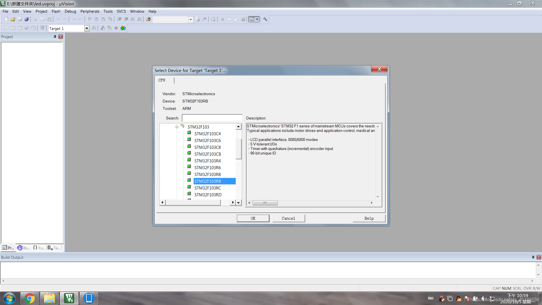The image size is (542, 305).
Task: Open the Project menu
Action: click(41, 11)
